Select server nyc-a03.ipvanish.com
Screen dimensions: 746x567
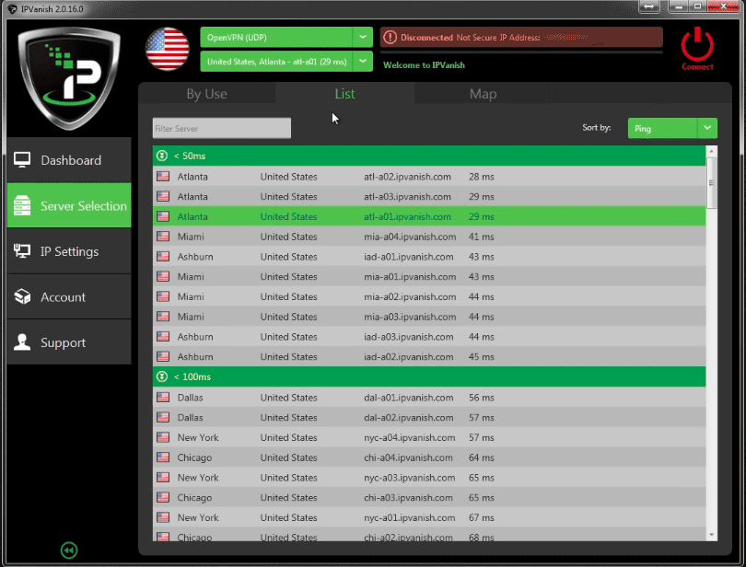point(429,477)
